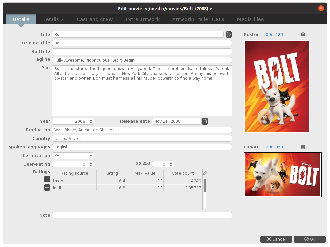Screen dimensions: 330x247
Task: Click the Bolt poster thumbnail
Action: [x=277, y=86]
